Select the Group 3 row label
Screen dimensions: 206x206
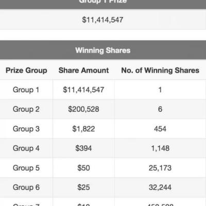26,129
